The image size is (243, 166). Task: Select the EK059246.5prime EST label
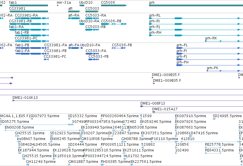156,122
